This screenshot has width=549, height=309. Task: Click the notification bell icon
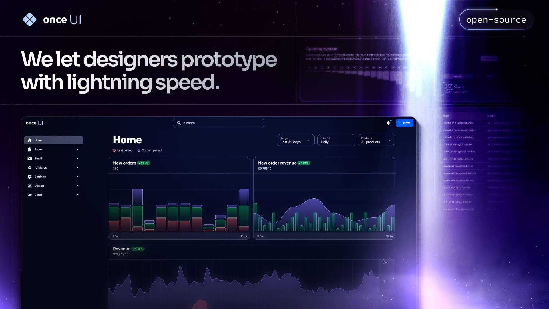388,123
